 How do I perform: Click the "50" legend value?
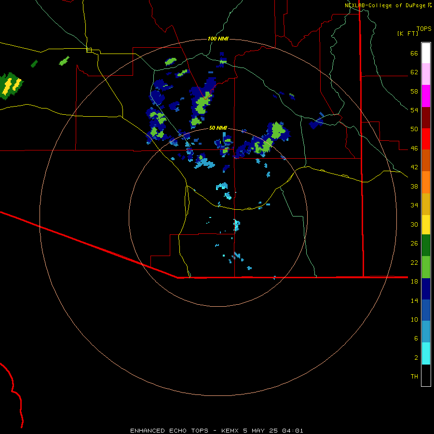coord(414,129)
